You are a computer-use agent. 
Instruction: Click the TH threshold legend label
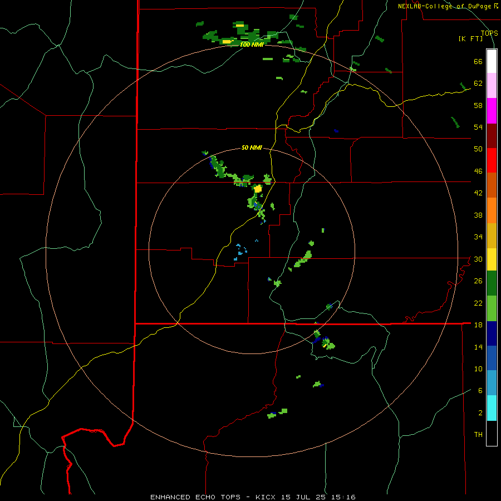pyautogui.click(x=478, y=434)
